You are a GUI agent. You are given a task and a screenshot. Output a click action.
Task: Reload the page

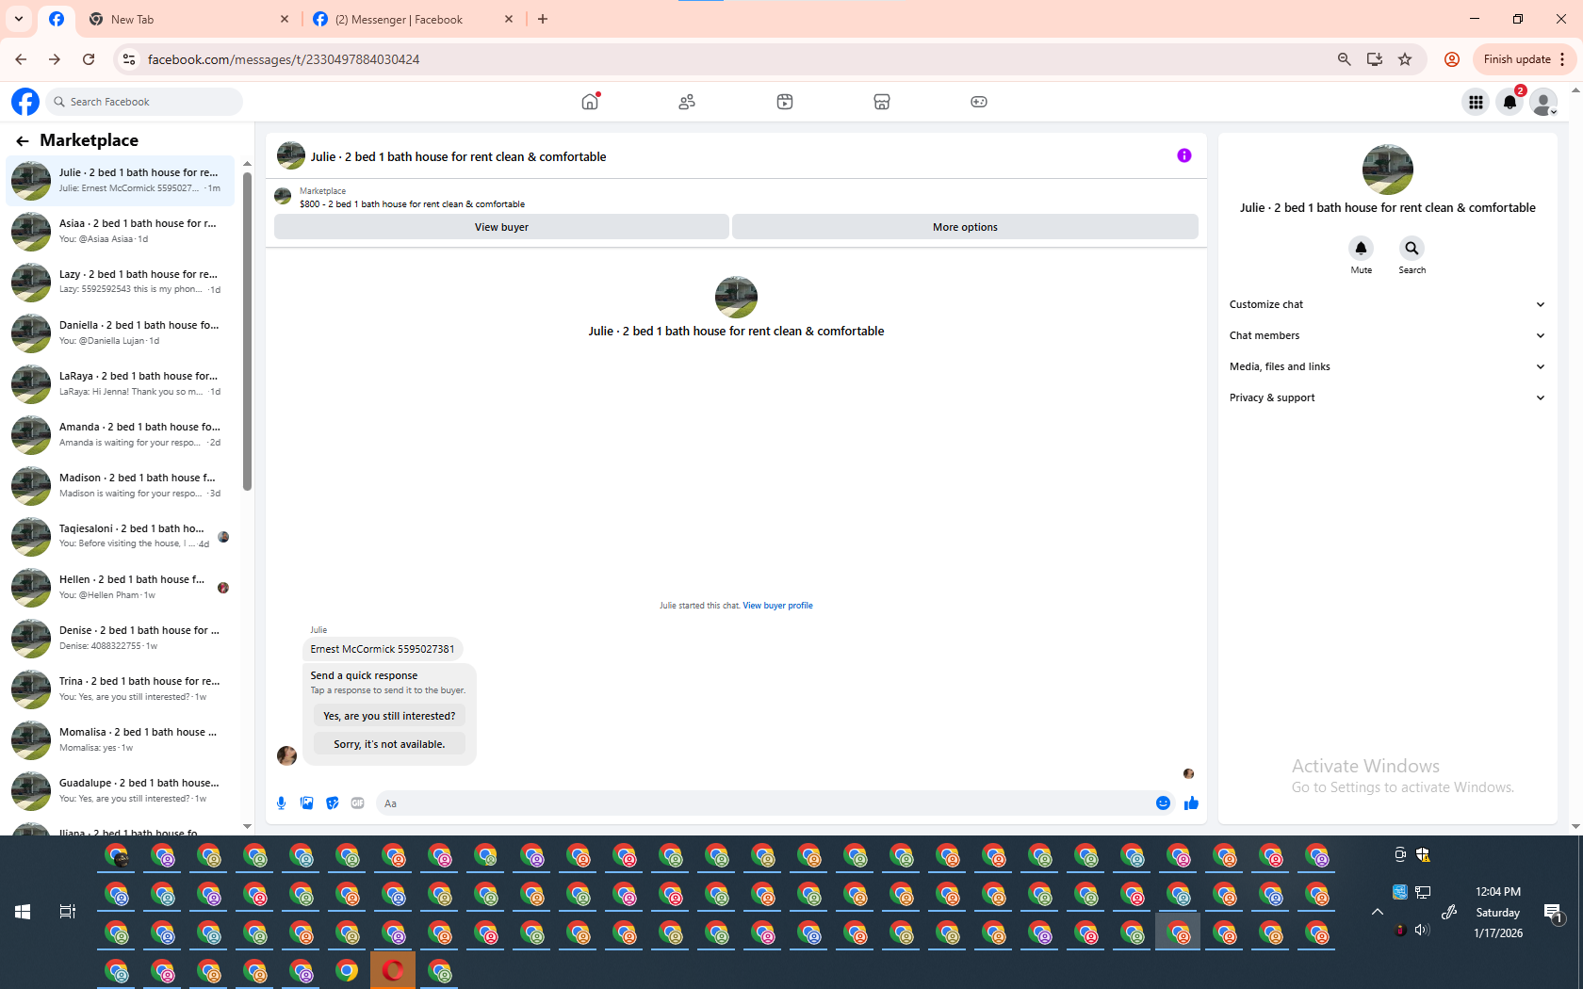pyautogui.click(x=89, y=59)
